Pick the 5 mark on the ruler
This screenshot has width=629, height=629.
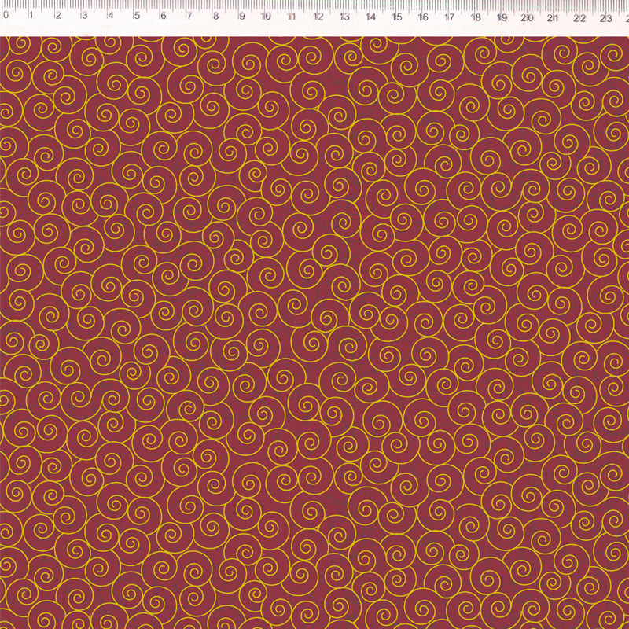click(137, 16)
